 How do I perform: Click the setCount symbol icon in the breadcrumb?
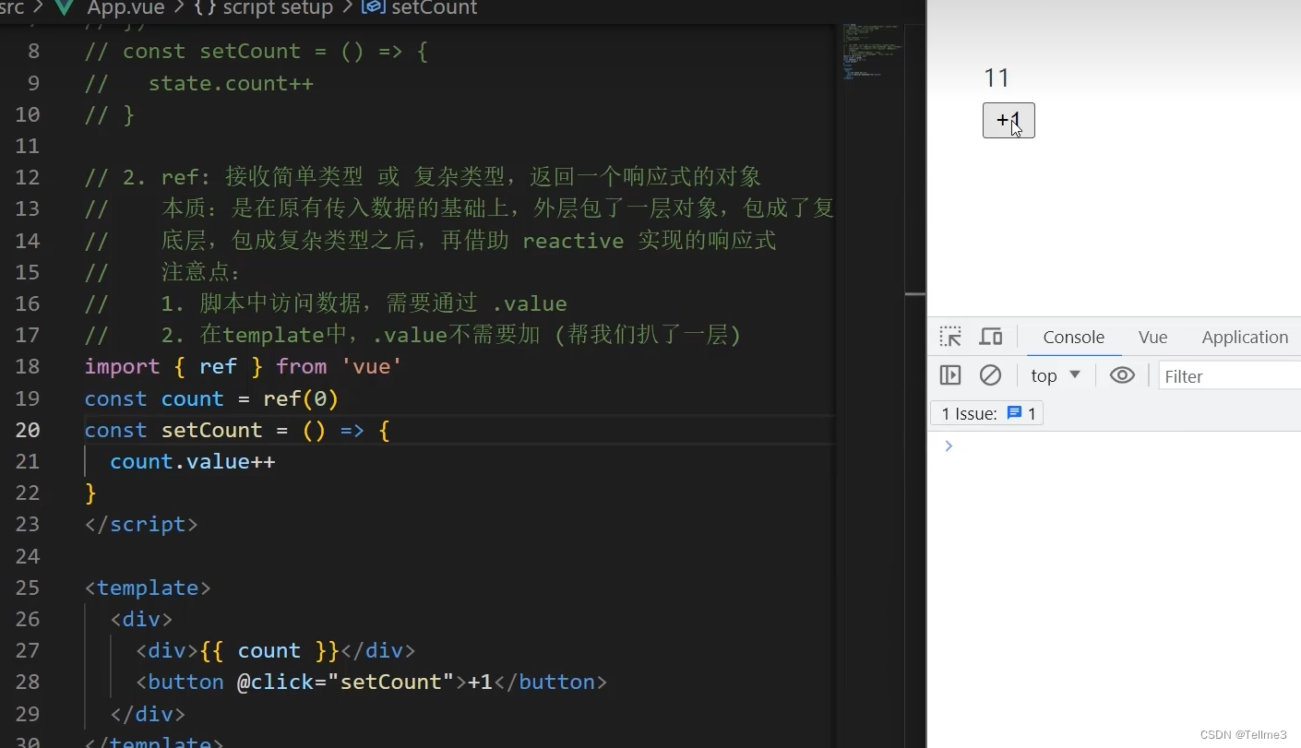[x=372, y=8]
